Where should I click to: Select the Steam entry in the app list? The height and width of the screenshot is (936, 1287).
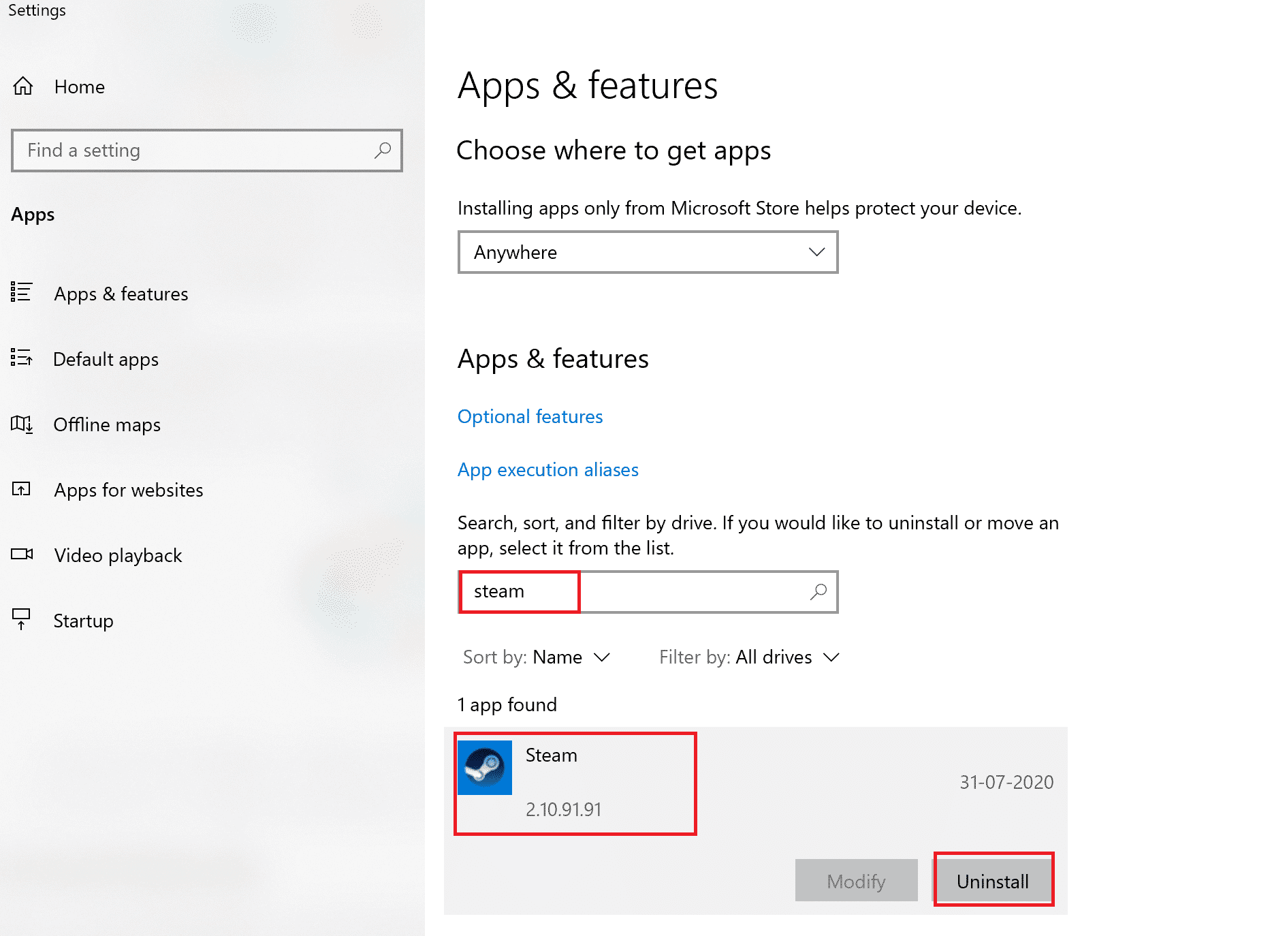(575, 783)
